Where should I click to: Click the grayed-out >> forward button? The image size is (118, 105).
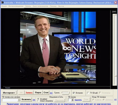tap(21, 93)
